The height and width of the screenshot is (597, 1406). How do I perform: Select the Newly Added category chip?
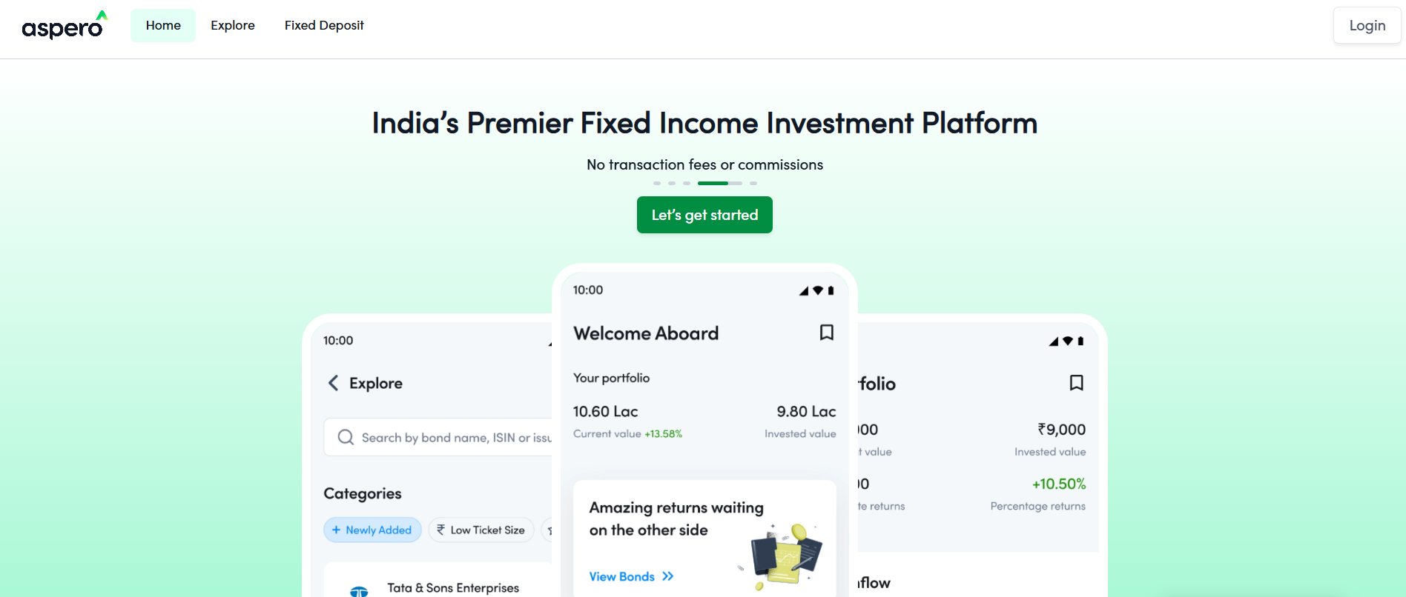372,530
